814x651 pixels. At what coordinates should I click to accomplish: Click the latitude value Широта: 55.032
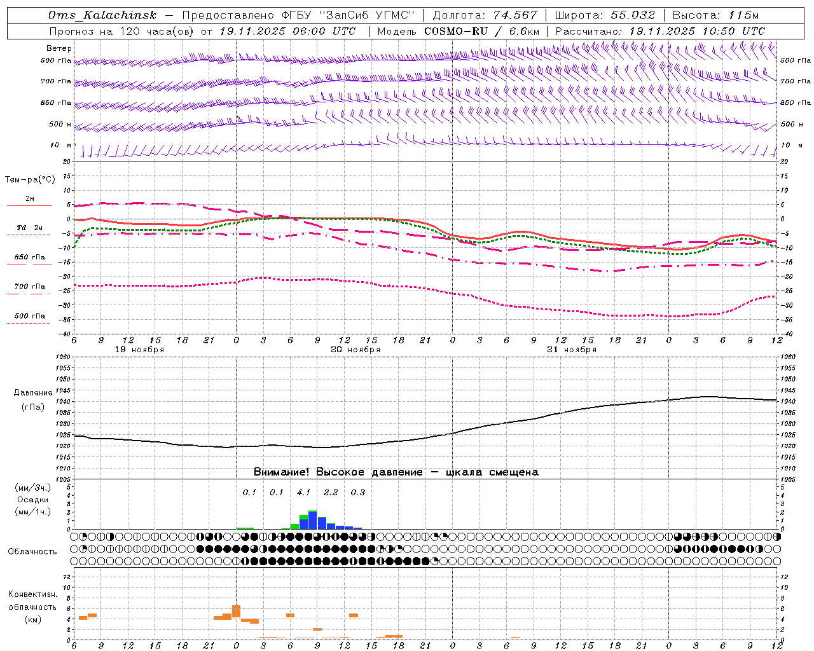(x=605, y=15)
